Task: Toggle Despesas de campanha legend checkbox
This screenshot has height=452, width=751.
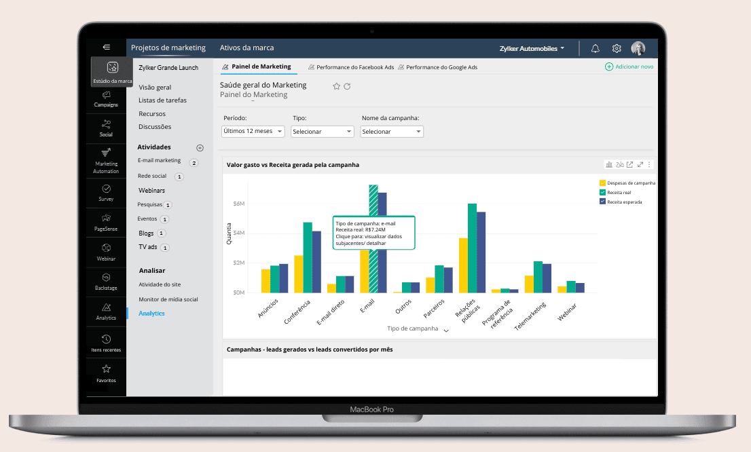Action: click(x=602, y=183)
